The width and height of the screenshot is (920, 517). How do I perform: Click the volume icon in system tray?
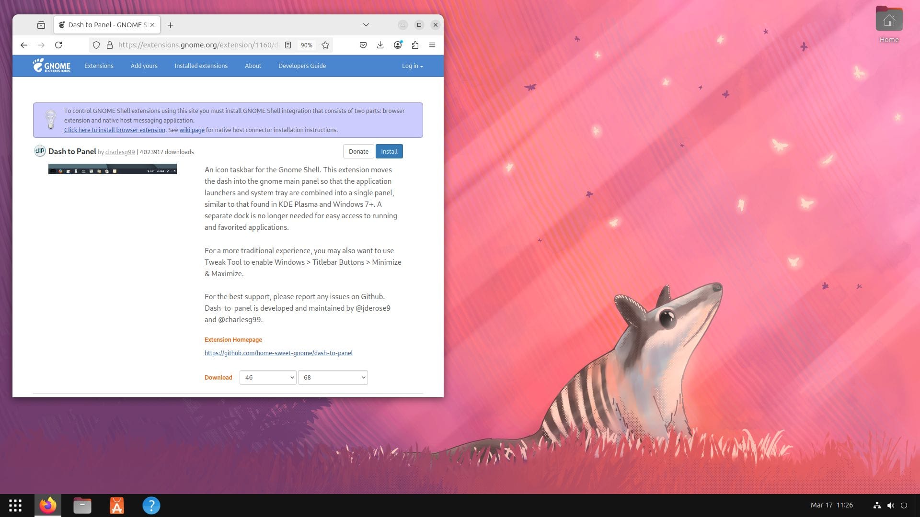pos(890,505)
